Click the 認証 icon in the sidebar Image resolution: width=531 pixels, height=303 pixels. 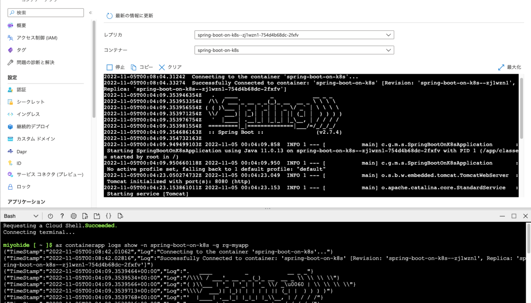tap(11, 90)
